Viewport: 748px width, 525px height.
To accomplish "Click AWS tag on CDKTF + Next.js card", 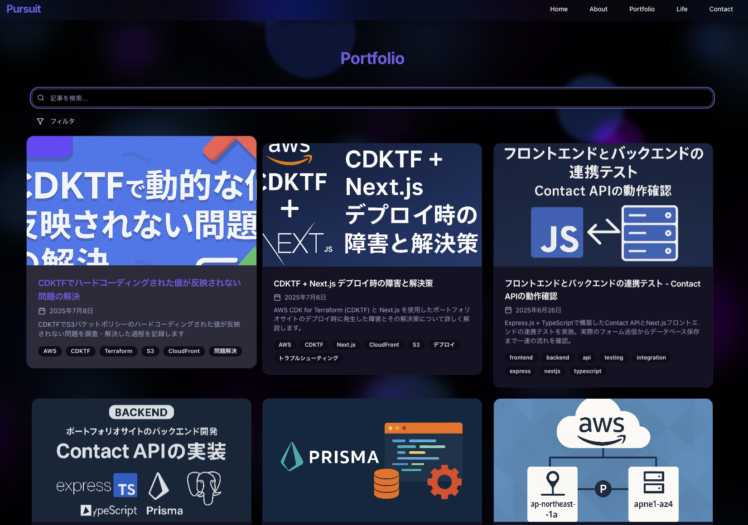I will pyautogui.click(x=285, y=345).
